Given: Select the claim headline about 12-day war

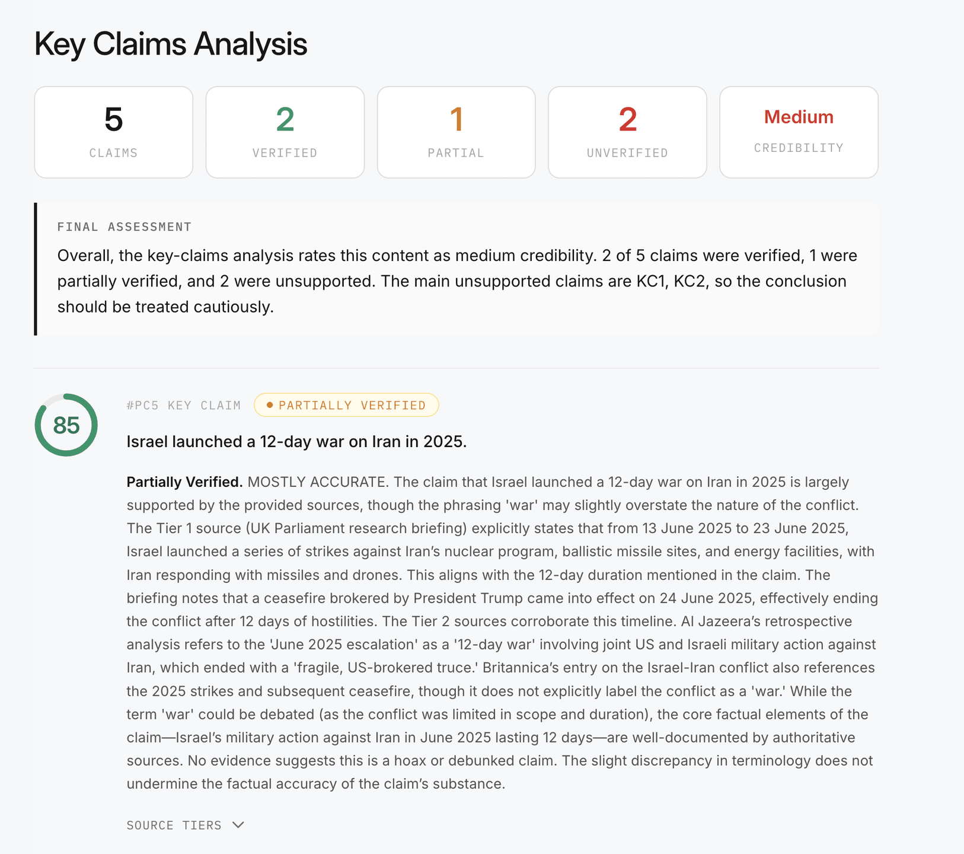Looking at the screenshot, I should click(x=296, y=441).
